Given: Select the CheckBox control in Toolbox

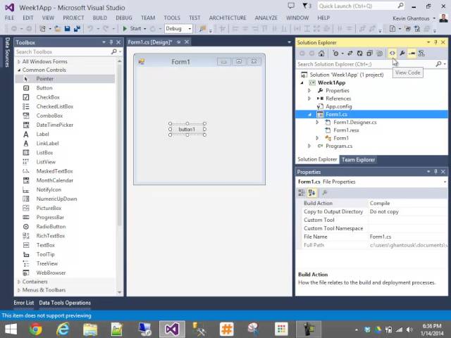Looking at the screenshot, I should coord(48,97).
